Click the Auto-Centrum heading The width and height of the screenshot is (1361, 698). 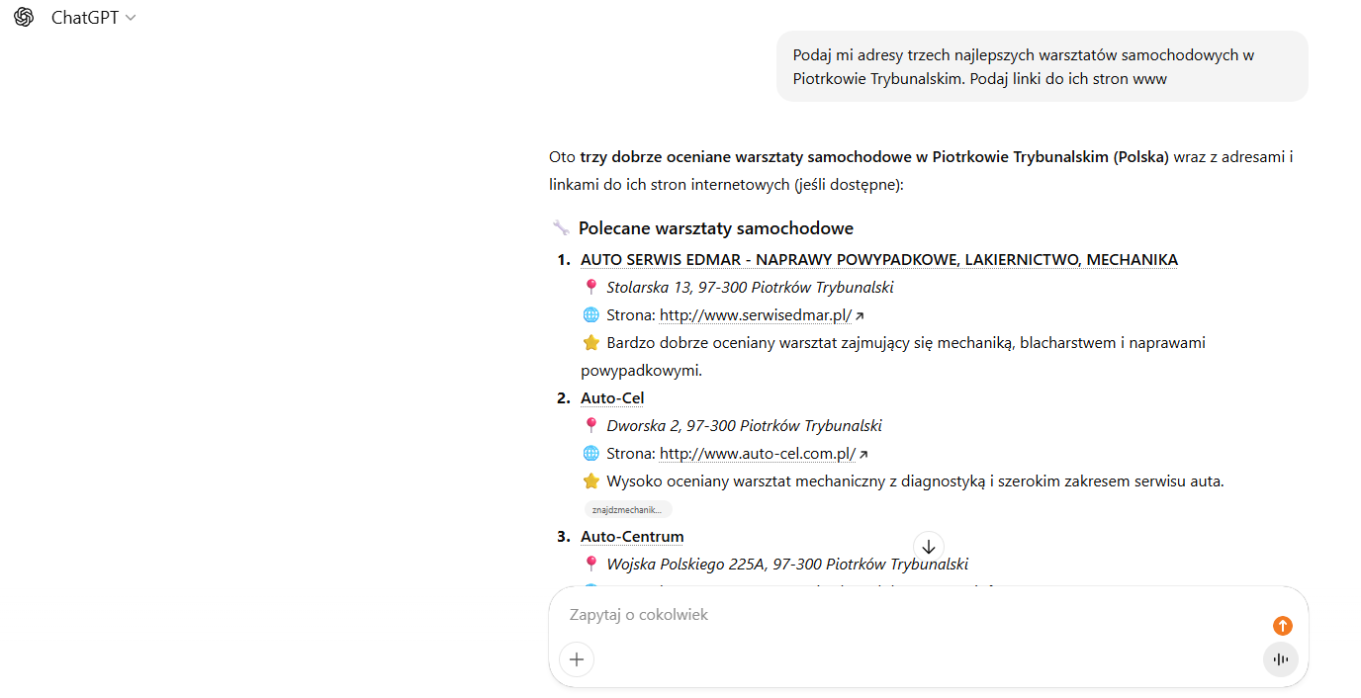632,536
